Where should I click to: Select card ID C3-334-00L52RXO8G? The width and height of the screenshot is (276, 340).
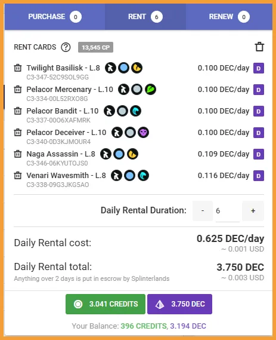(57, 99)
